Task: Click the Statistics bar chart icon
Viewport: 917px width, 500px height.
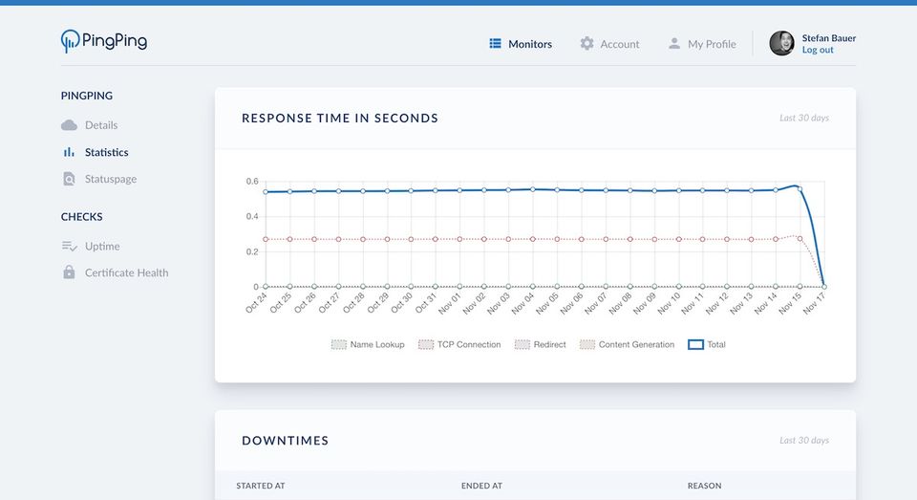Action: [x=69, y=152]
